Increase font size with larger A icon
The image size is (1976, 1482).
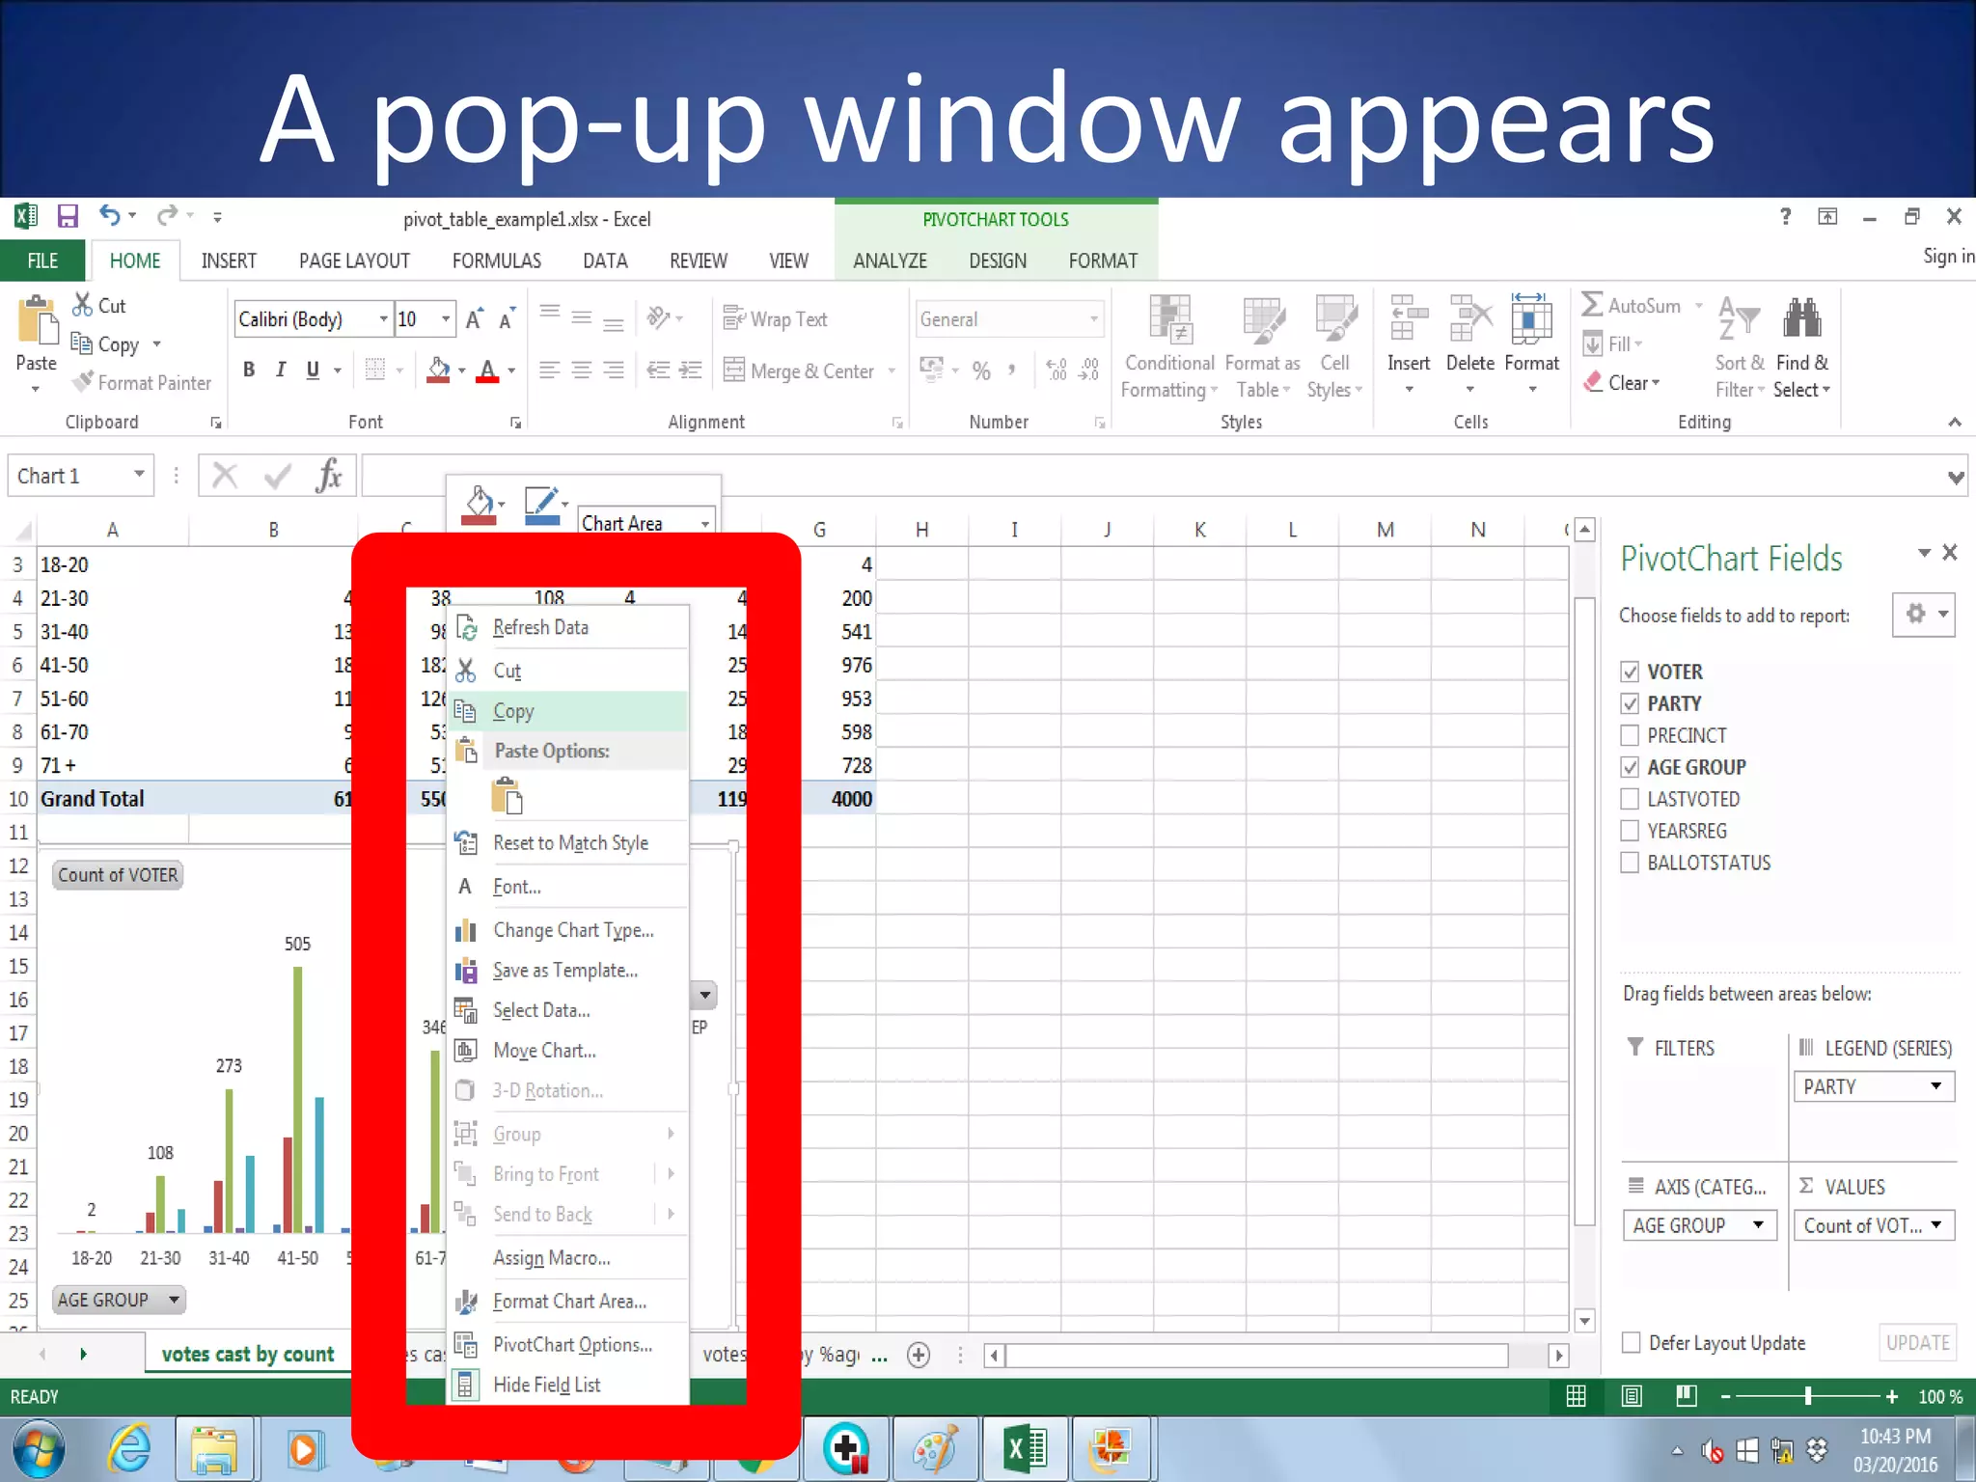coord(474,319)
